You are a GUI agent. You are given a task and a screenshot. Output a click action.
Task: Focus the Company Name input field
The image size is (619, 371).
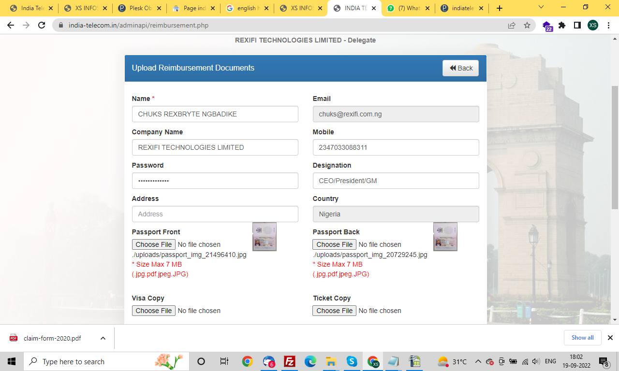tap(215, 147)
